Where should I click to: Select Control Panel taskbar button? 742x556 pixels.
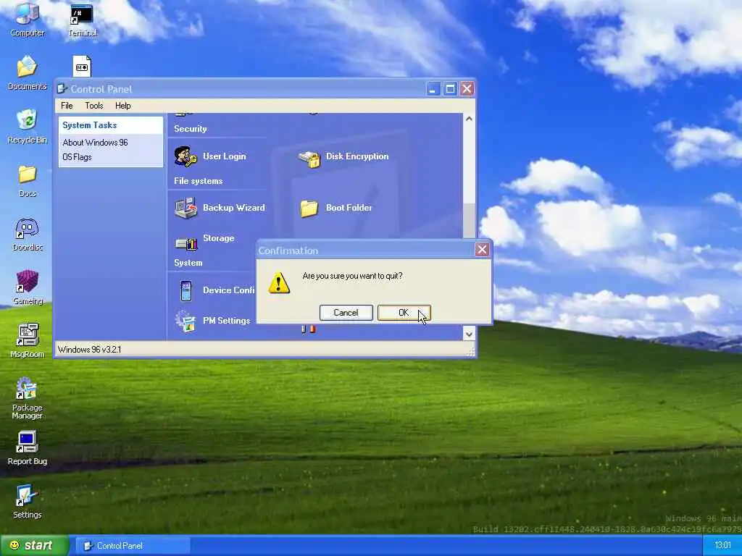(132, 546)
